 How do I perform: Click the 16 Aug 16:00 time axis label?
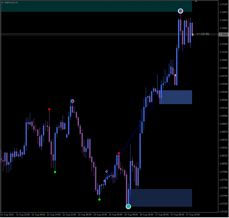pos(147,214)
